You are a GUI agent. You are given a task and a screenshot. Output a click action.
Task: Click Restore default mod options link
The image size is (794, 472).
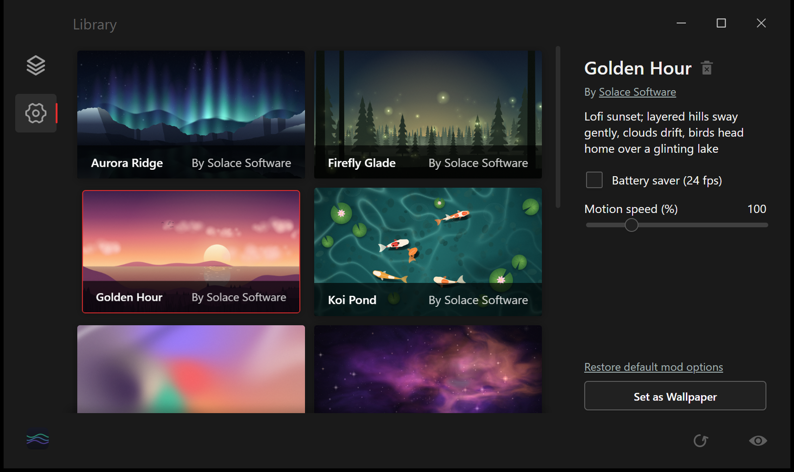pyautogui.click(x=654, y=367)
